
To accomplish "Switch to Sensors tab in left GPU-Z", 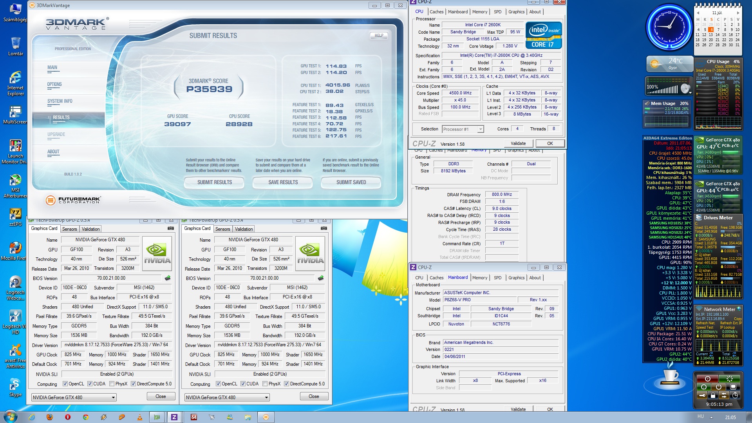I will tap(69, 229).
